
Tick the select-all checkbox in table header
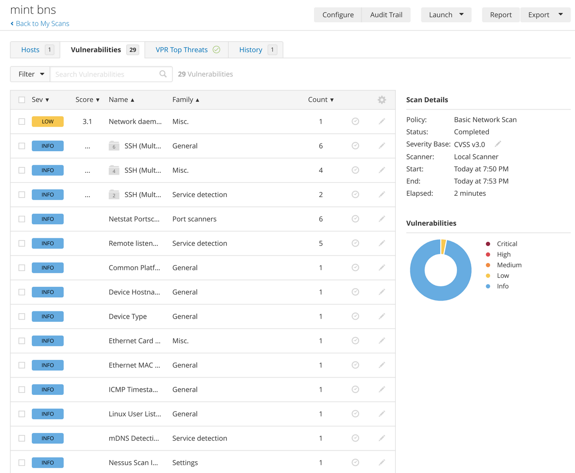(22, 100)
